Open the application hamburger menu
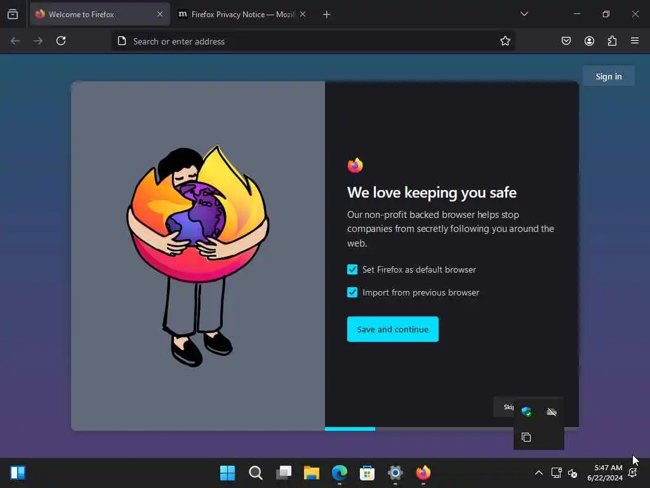Image resolution: width=650 pixels, height=488 pixels. tap(635, 41)
